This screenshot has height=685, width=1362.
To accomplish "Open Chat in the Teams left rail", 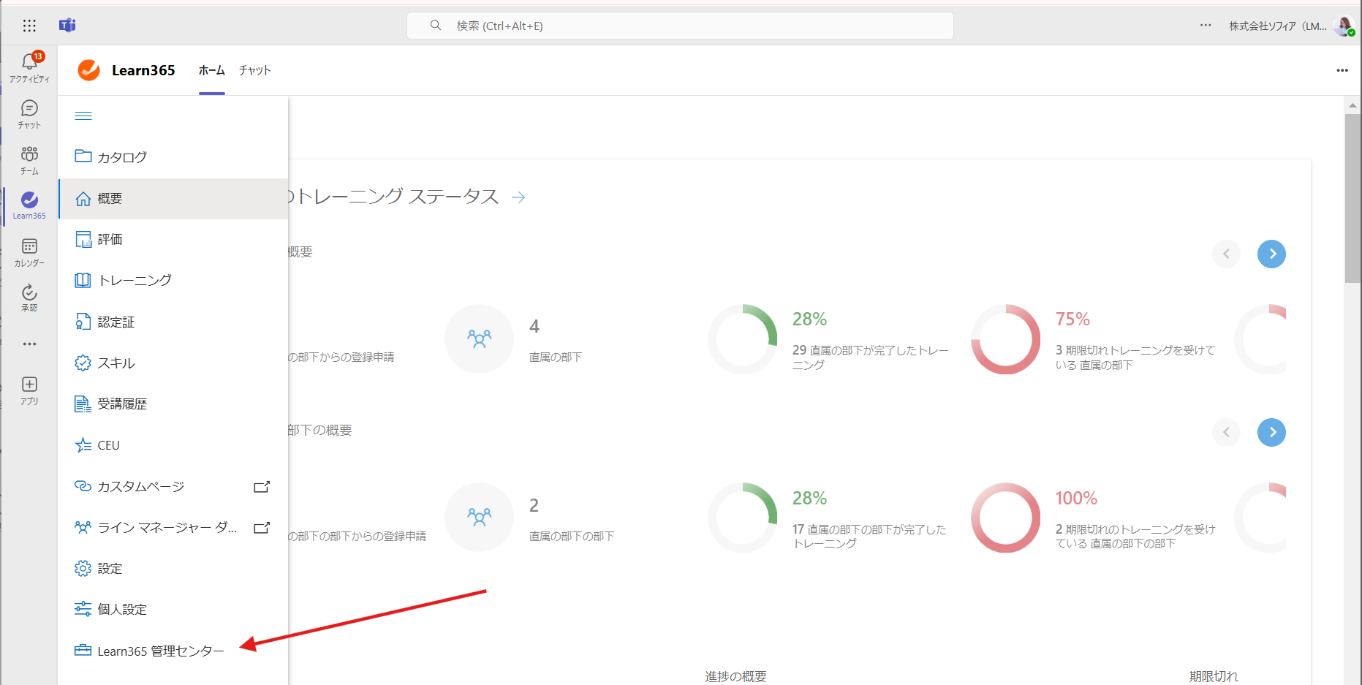I will pos(29,114).
